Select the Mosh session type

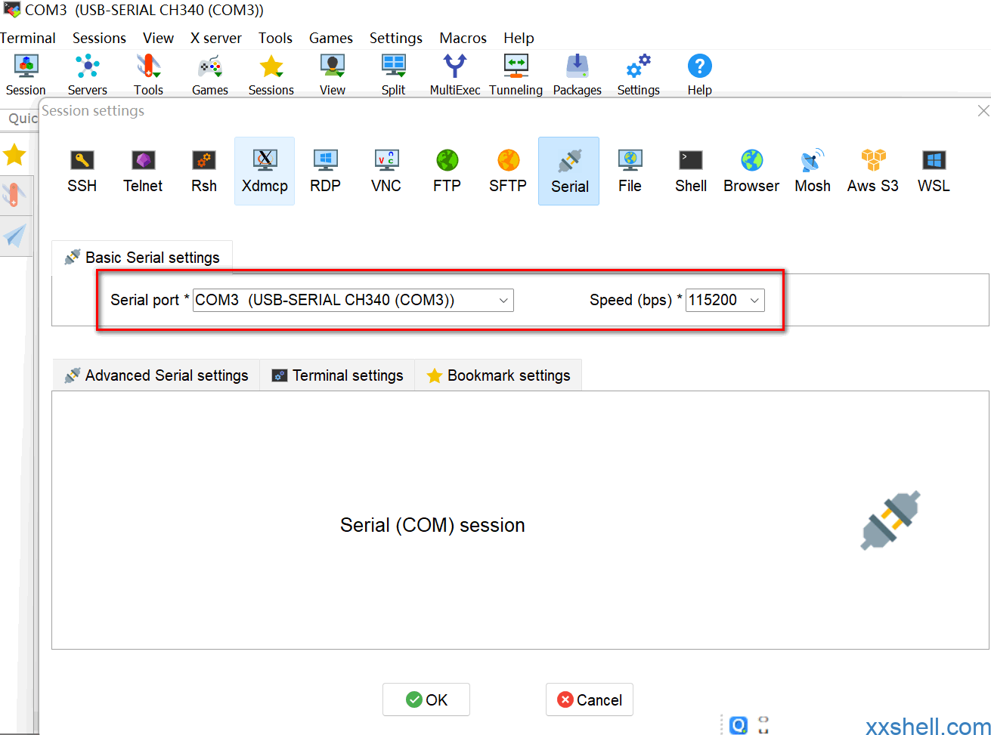812,171
